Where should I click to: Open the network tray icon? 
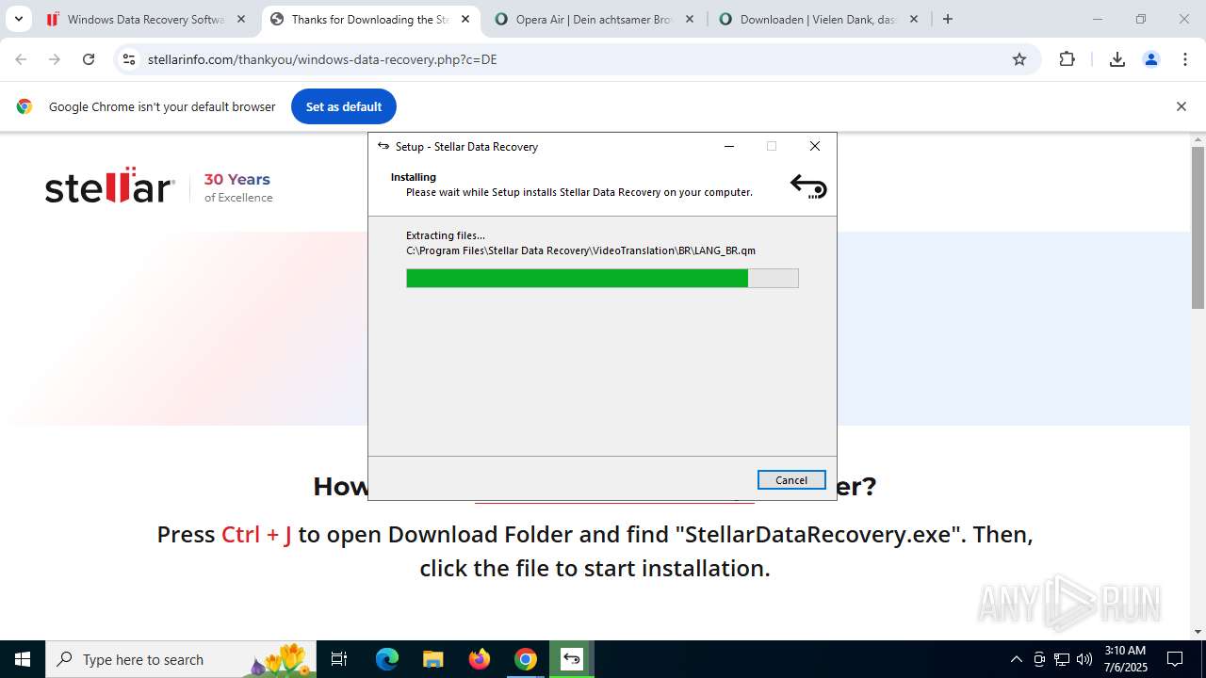pos(1062,659)
